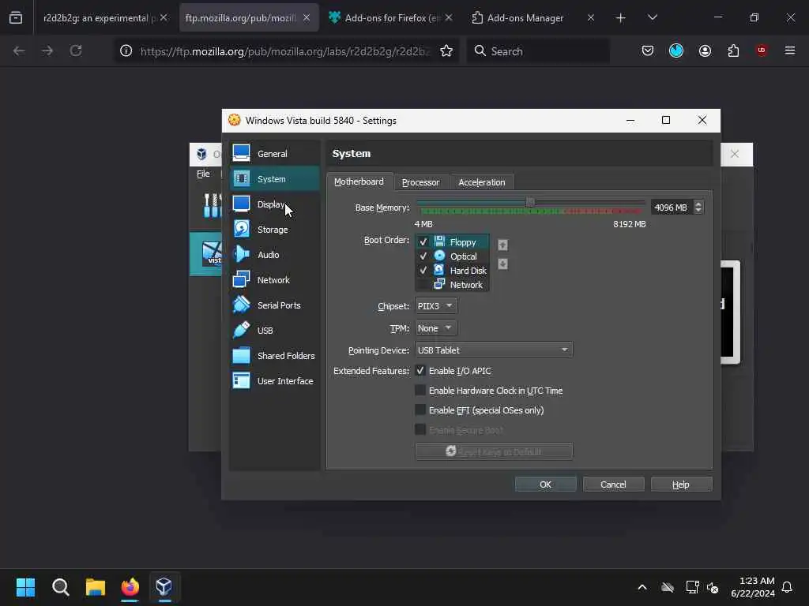The width and height of the screenshot is (809, 606).
Task: Click Firefox Pocket save icon
Action: click(x=648, y=50)
